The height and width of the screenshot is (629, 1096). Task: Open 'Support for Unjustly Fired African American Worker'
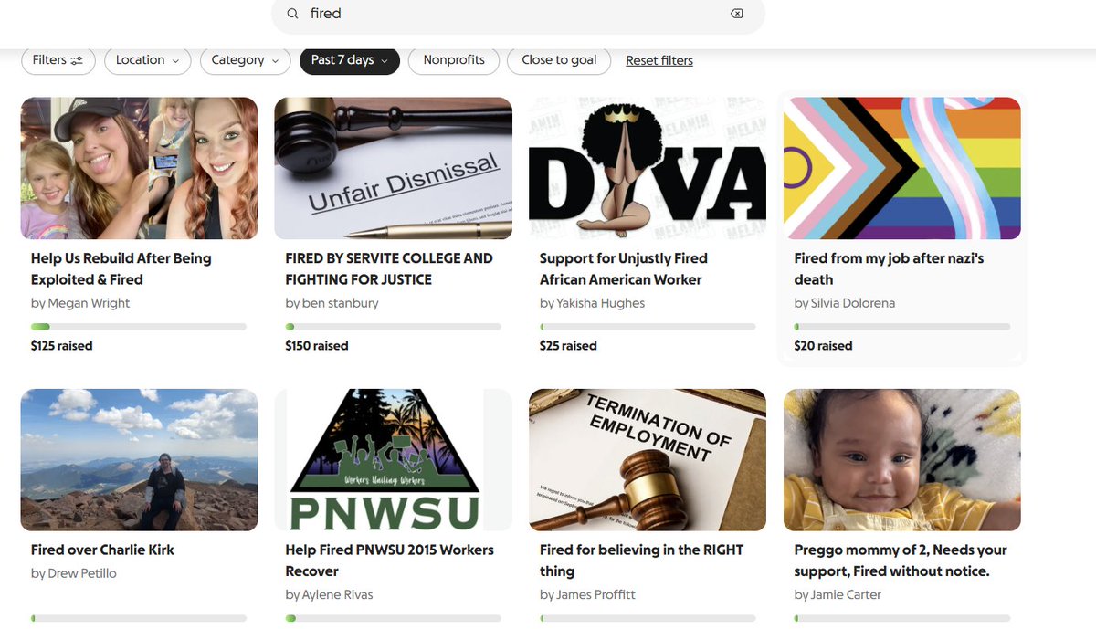(x=624, y=268)
